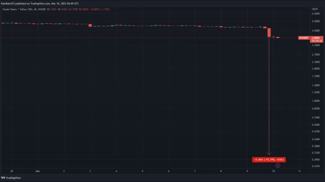Click the red vertical measurement arrow line
Screen dimensions: 325x182
pyautogui.click(x=269, y=96)
